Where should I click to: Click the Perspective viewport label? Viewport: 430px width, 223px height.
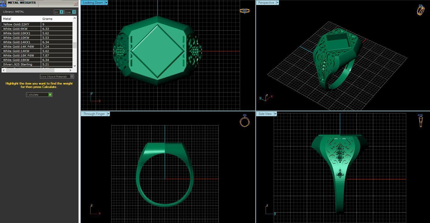[x=266, y=3]
